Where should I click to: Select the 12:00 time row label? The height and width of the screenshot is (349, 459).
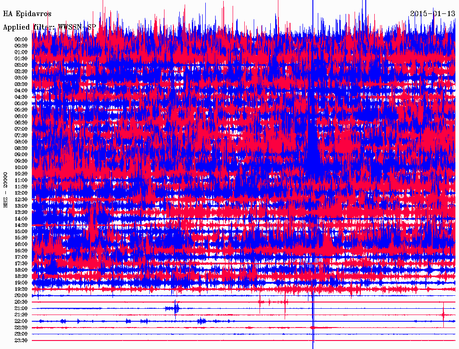pyautogui.click(x=21, y=193)
